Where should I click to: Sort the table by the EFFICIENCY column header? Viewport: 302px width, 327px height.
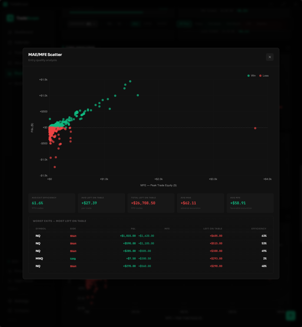tap(259, 229)
